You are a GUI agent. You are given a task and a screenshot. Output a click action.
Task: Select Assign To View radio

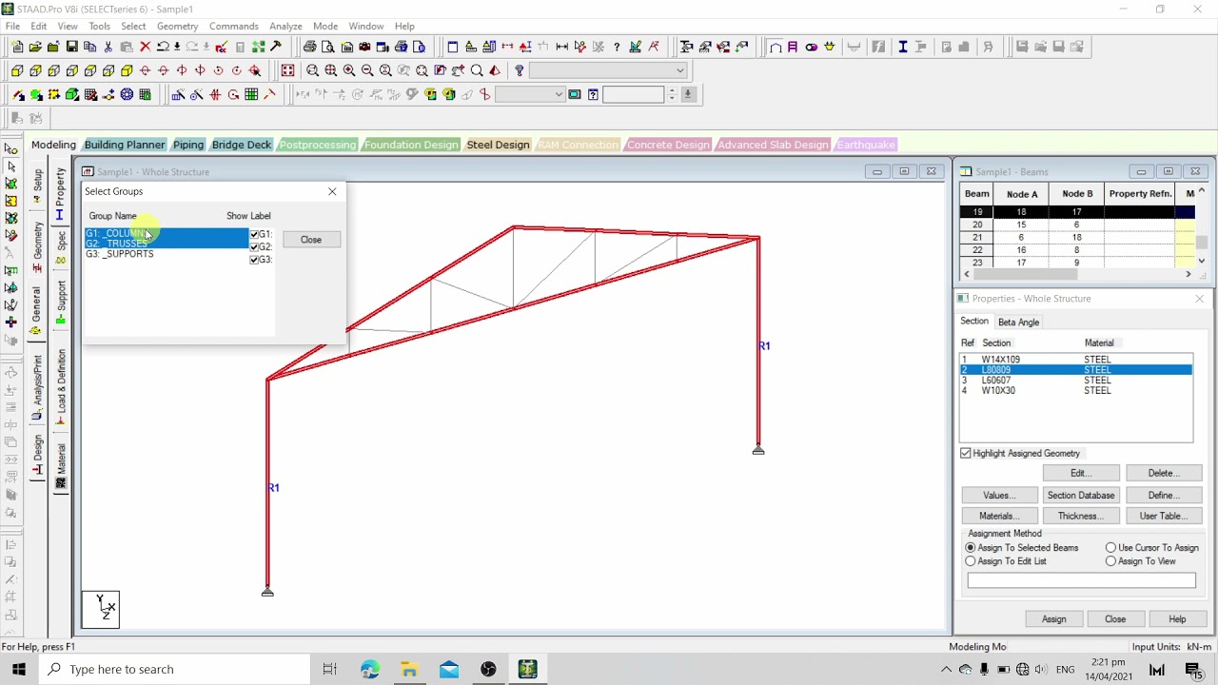(x=1110, y=561)
